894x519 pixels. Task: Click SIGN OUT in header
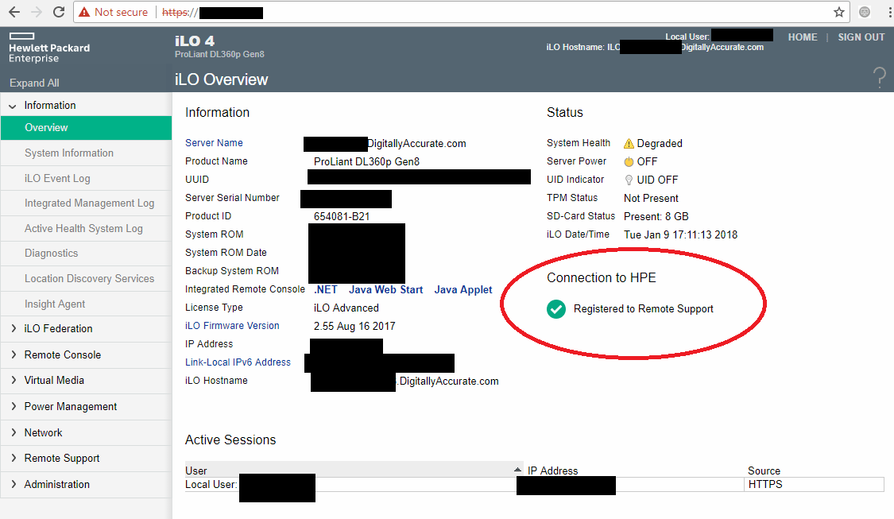pyautogui.click(x=861, y=37)
